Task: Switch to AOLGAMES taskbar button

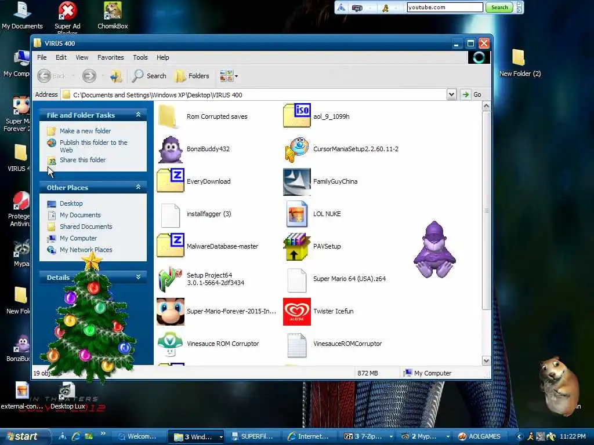Action: [x=480, y=437]
